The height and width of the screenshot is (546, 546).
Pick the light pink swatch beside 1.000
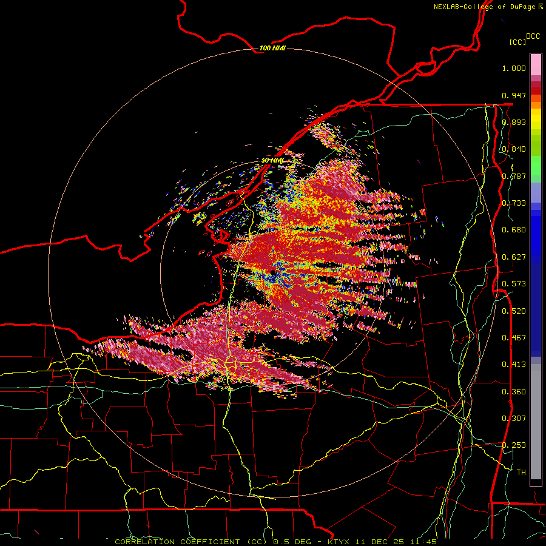[536, 65]
